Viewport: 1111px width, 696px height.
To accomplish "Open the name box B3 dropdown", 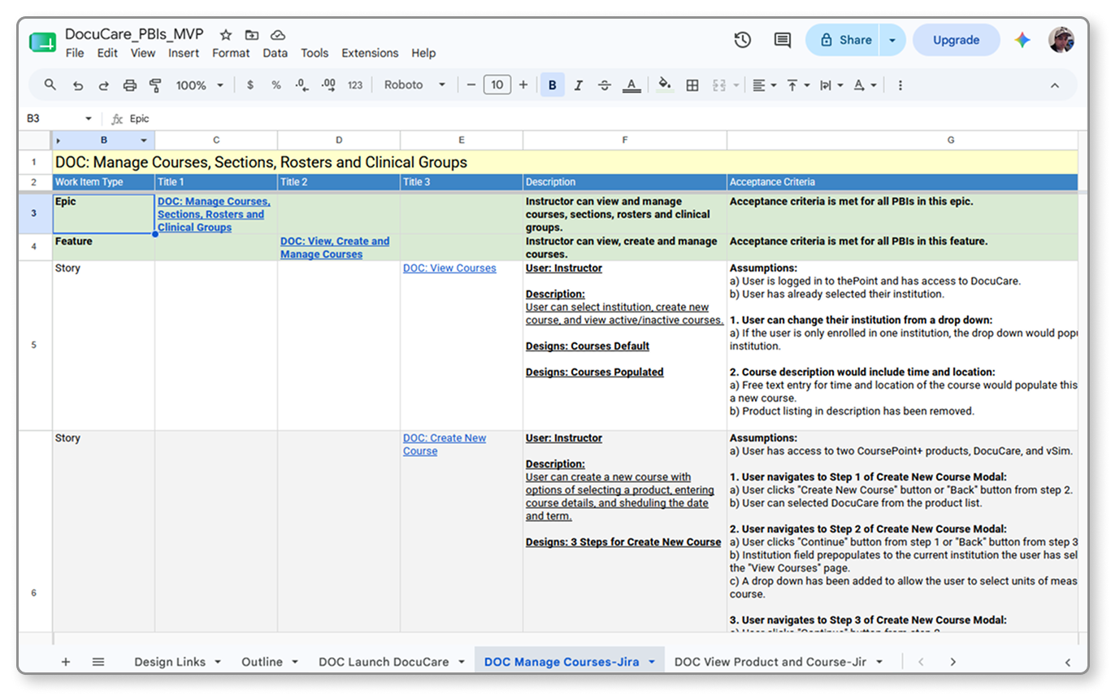I will pyautogui.click(x=88, y=119).
